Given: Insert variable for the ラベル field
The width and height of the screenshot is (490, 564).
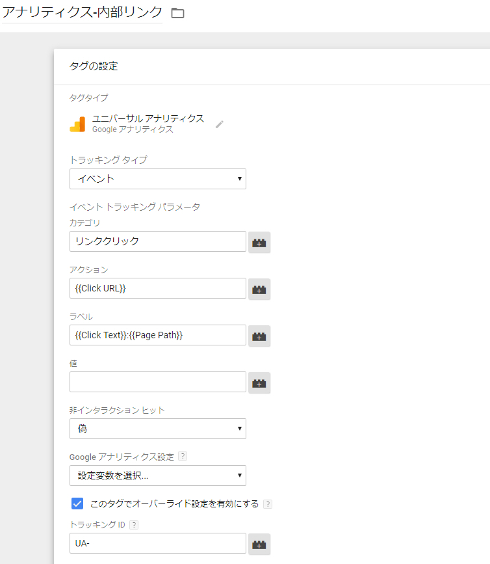Looking at the screenshot, I should tap(259, 336).
